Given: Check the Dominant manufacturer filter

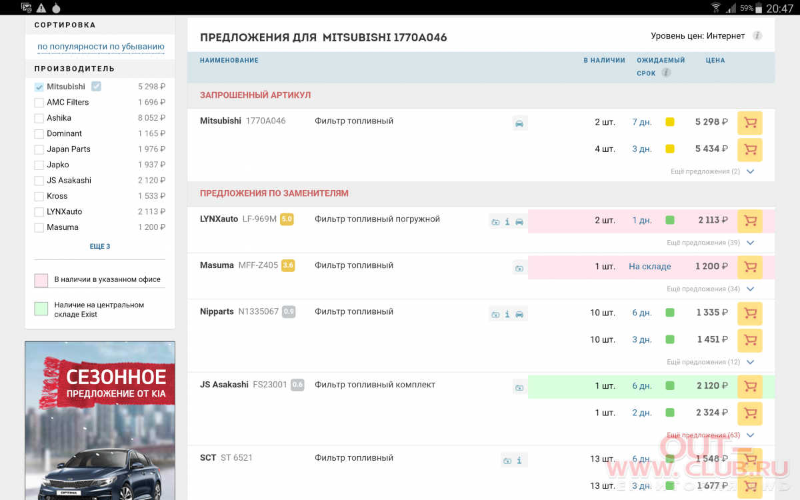Looking at the screenshot, I should [39, 134].
